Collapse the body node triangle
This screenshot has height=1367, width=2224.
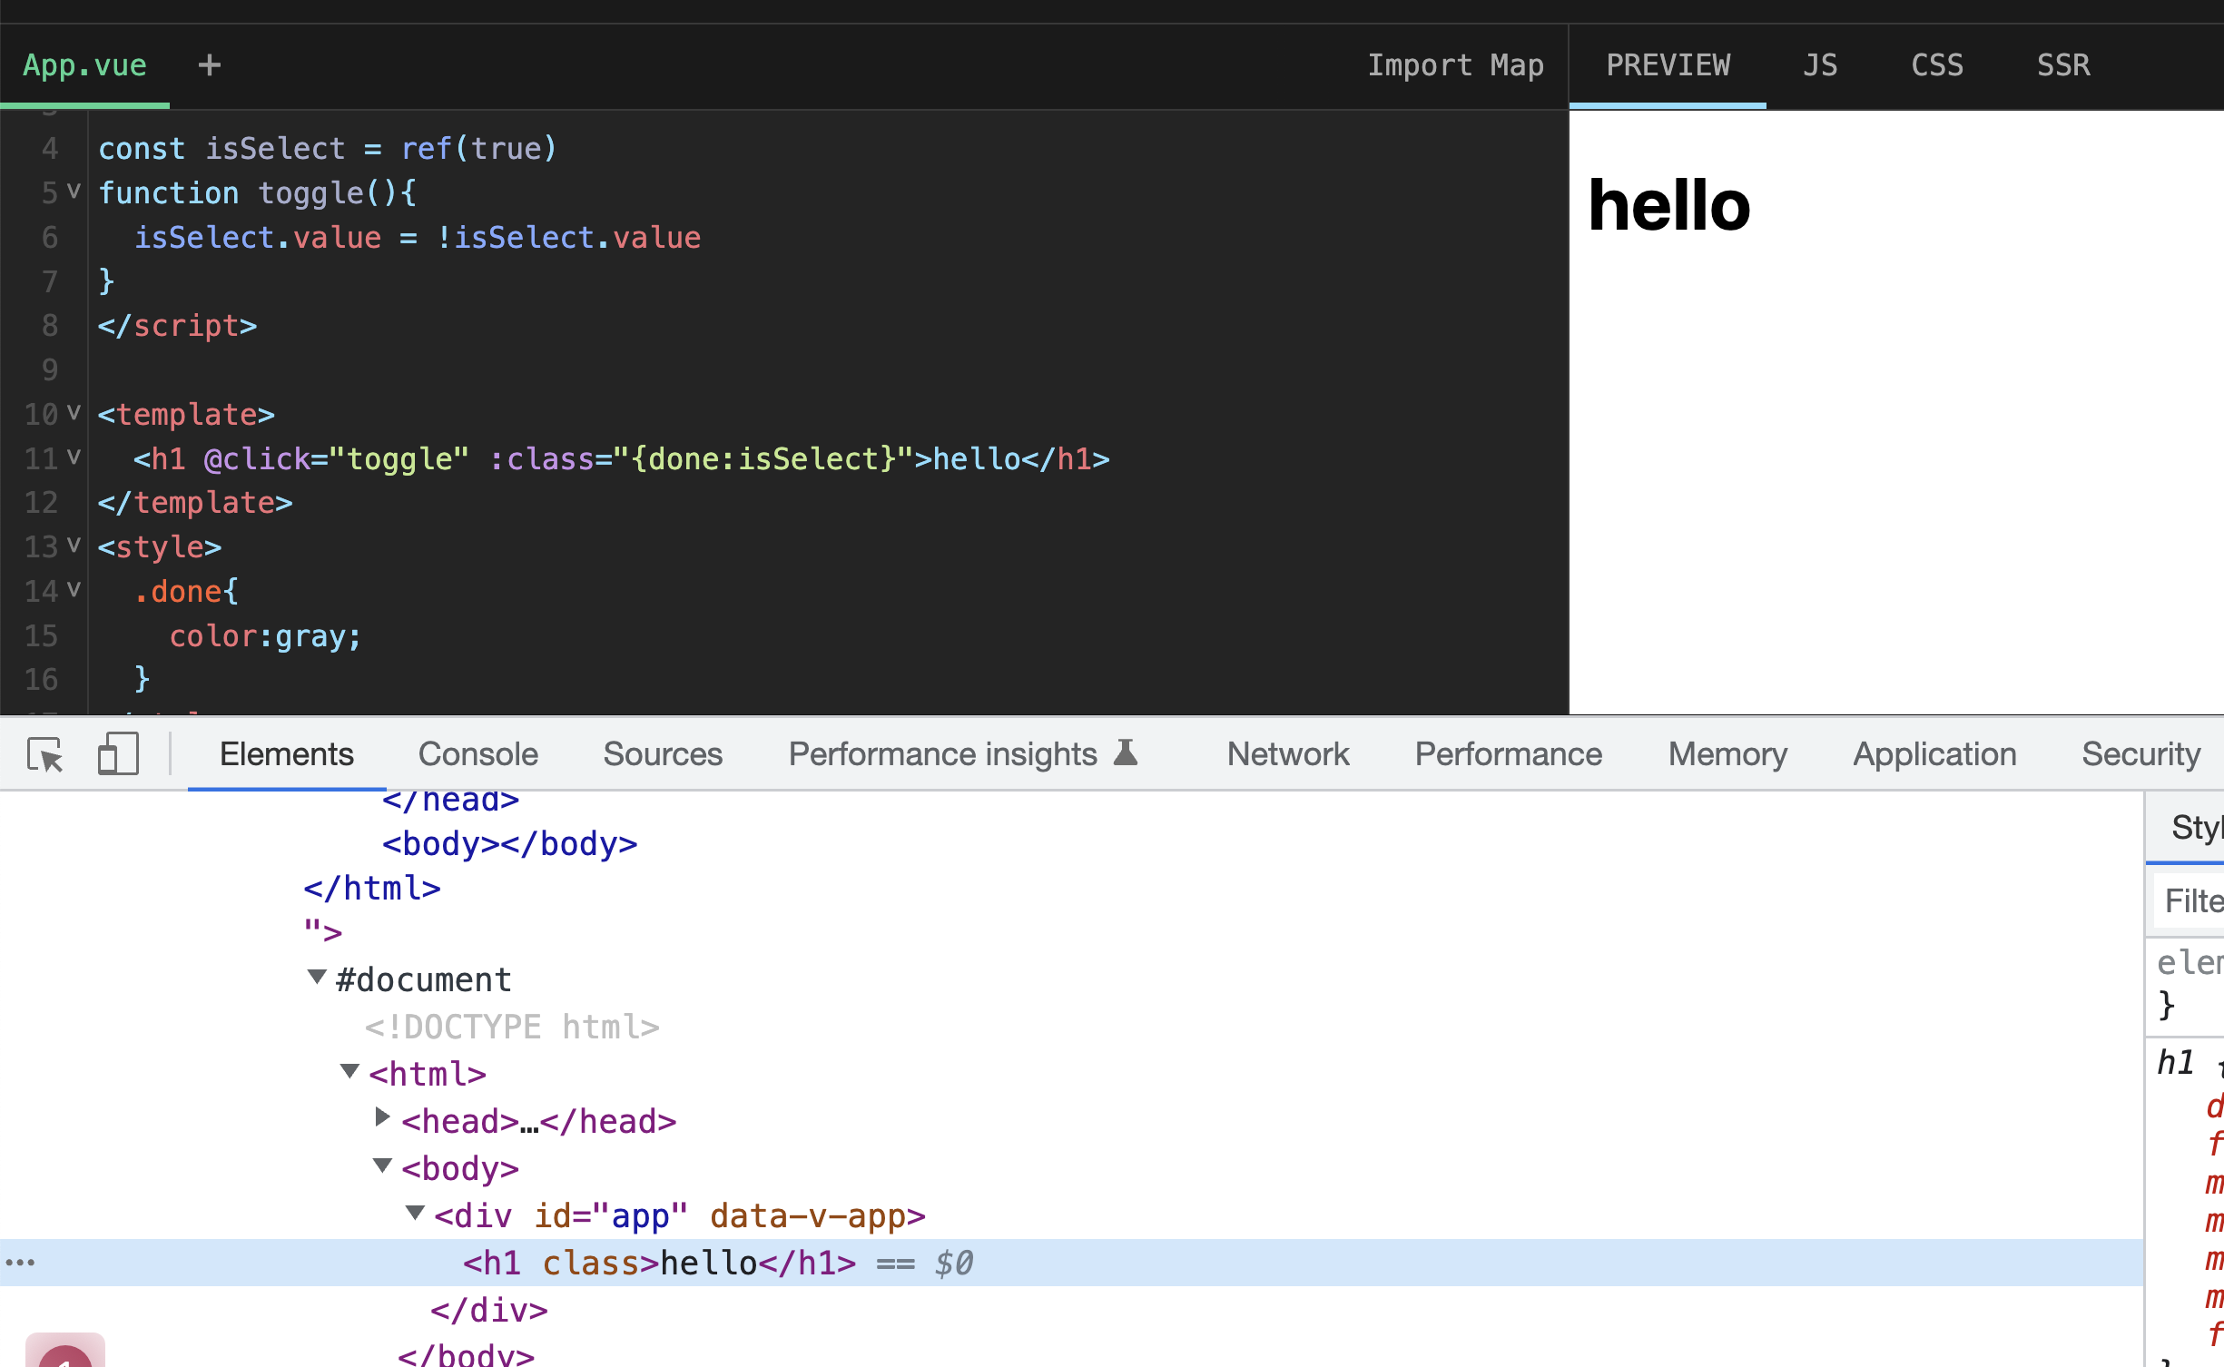pos(382,1165)
